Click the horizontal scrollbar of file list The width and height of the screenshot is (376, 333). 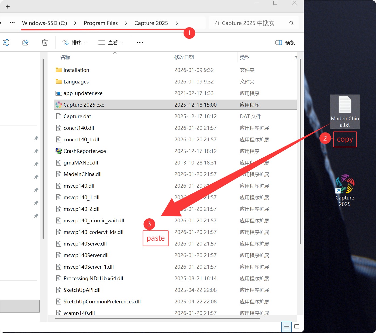(157, 318)
